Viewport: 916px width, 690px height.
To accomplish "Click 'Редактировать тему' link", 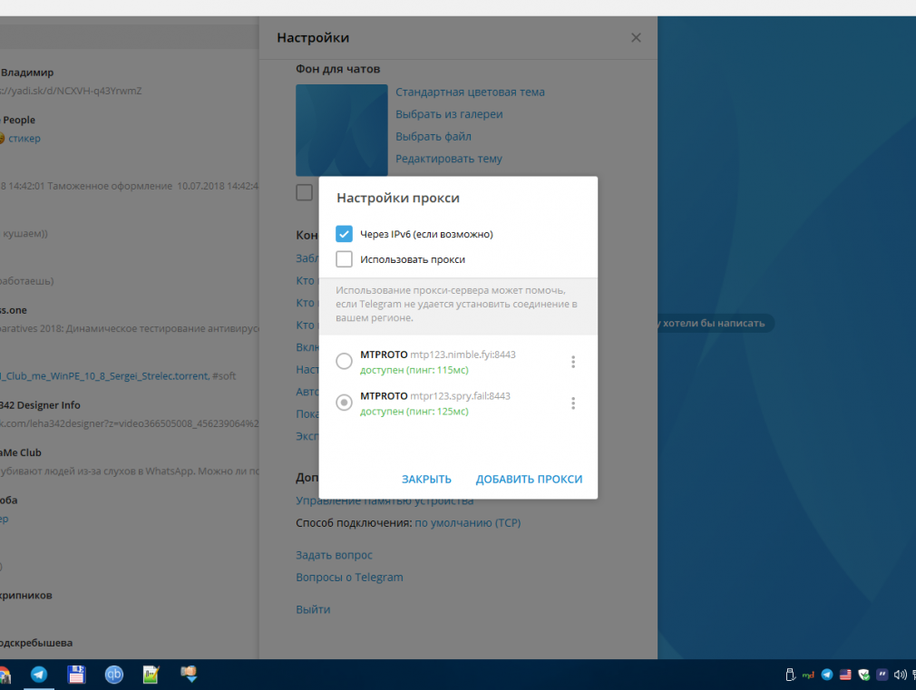I will (x=449, y=159).
